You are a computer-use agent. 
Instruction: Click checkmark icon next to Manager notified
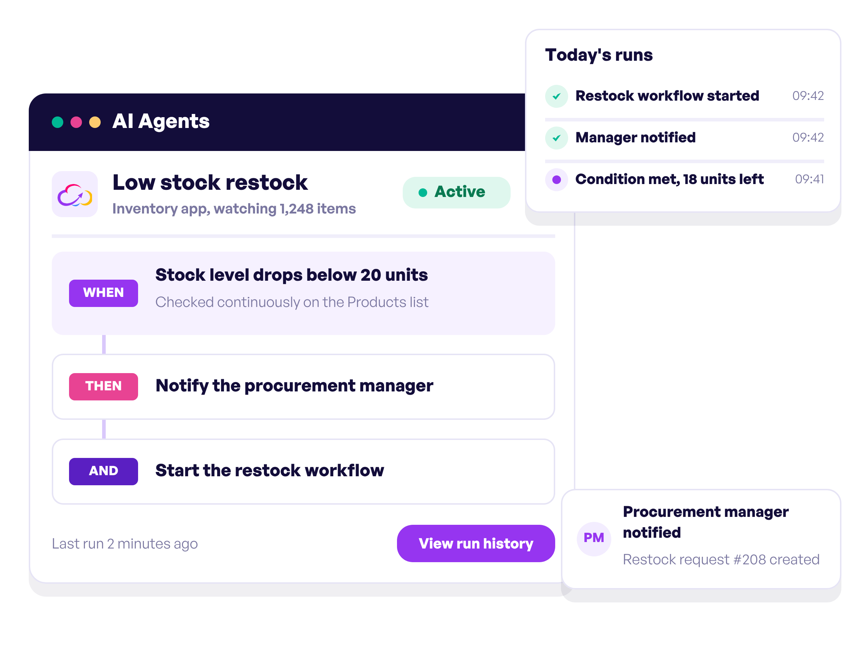(x=556, y=138)
